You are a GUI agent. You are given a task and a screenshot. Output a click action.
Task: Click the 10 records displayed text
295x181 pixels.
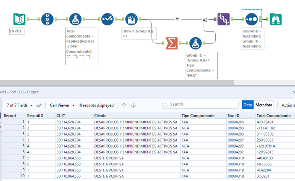point(96,105)
